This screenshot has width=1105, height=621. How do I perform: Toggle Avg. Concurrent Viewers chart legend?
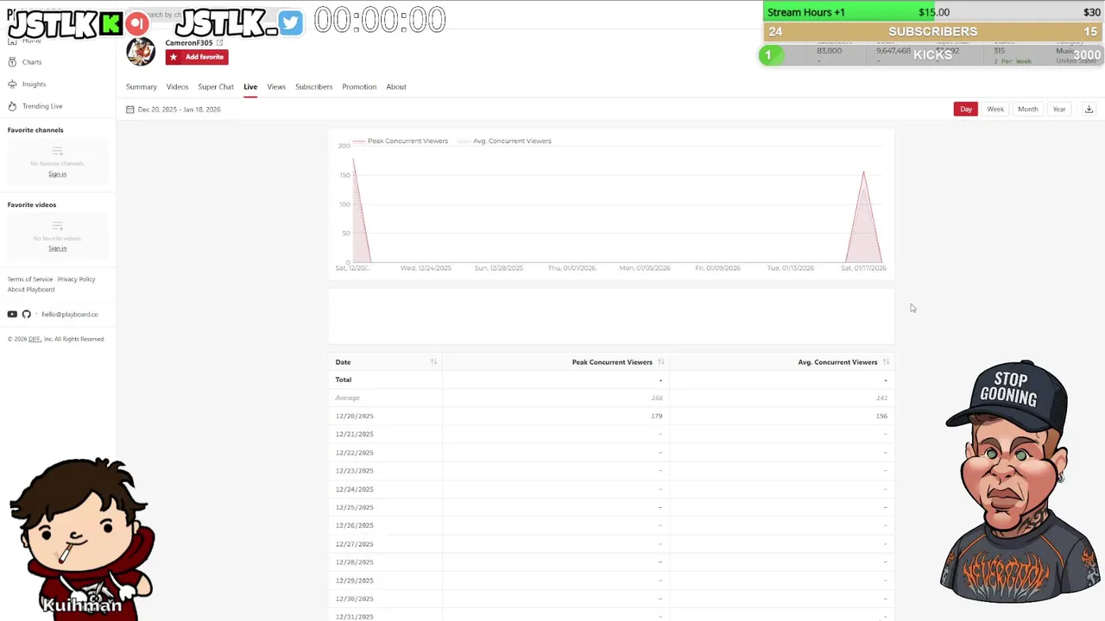504,141
